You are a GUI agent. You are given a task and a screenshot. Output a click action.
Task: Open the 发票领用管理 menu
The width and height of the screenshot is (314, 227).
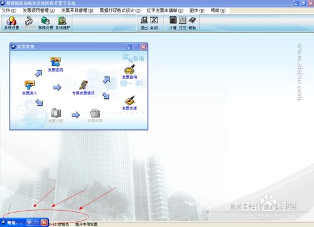(x=39, y=11)
